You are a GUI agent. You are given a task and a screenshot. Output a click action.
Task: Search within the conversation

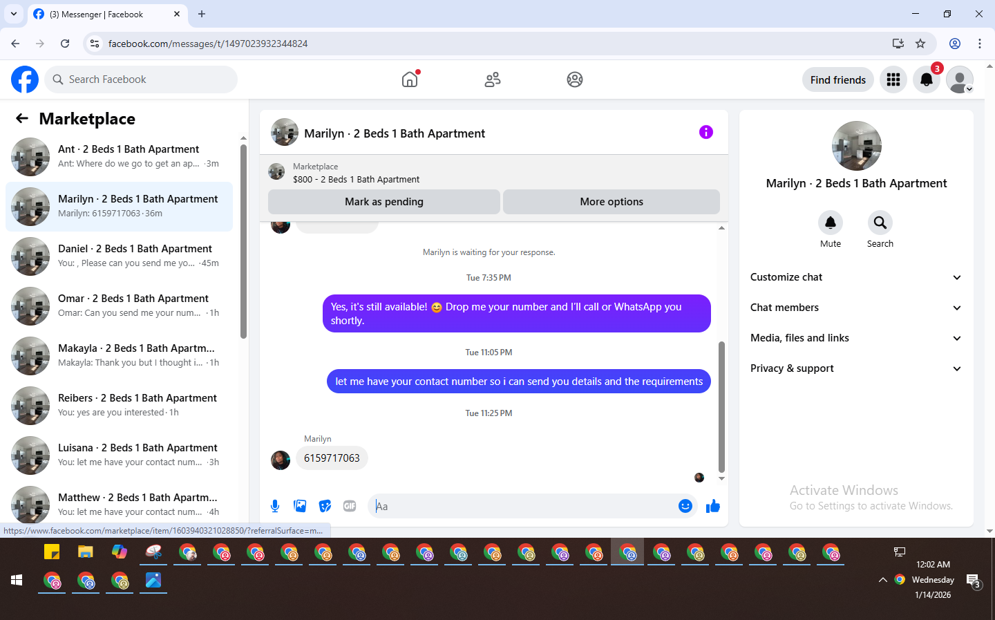pyautogui.click(x=880, y=223)
